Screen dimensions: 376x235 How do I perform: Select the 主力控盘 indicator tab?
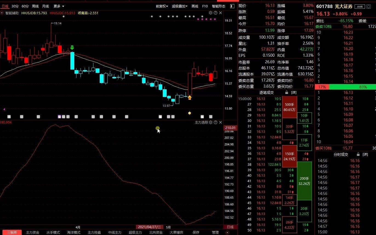point(94,233)
